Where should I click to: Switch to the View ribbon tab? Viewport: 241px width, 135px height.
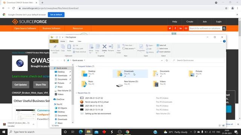[x=79, y=41]
